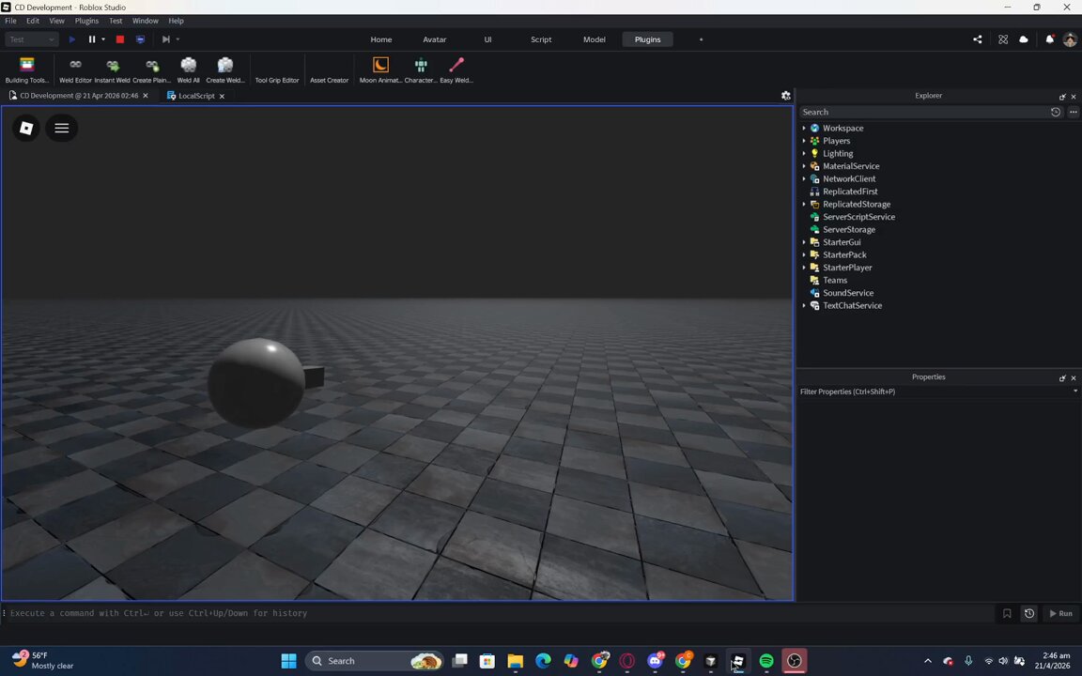
Task: Select the Weld All plugin icon
Action: click(x=189, y=69)
